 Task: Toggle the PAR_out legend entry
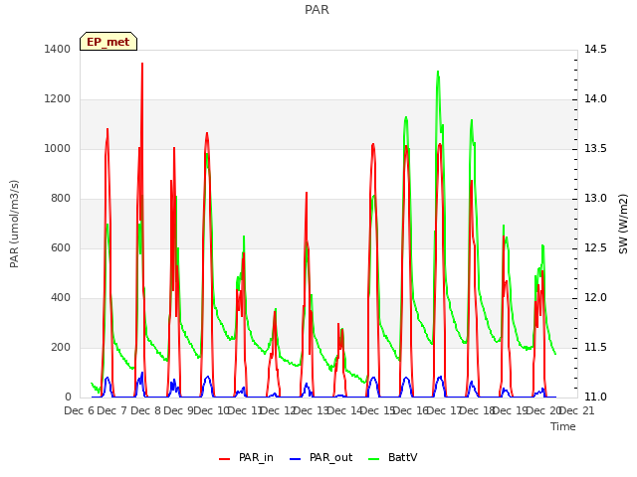(x=320, y=458)
